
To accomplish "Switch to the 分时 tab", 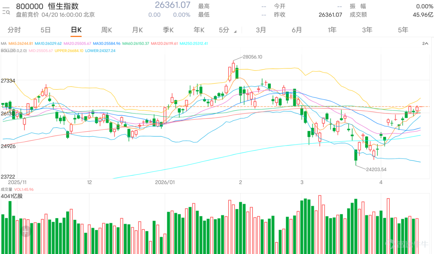I will pos(14,30).
